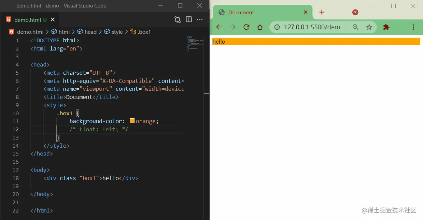This screenshot has height=220, width=423.
Task: Bookmark this page with star icon
Action: [x=369, y=27]
